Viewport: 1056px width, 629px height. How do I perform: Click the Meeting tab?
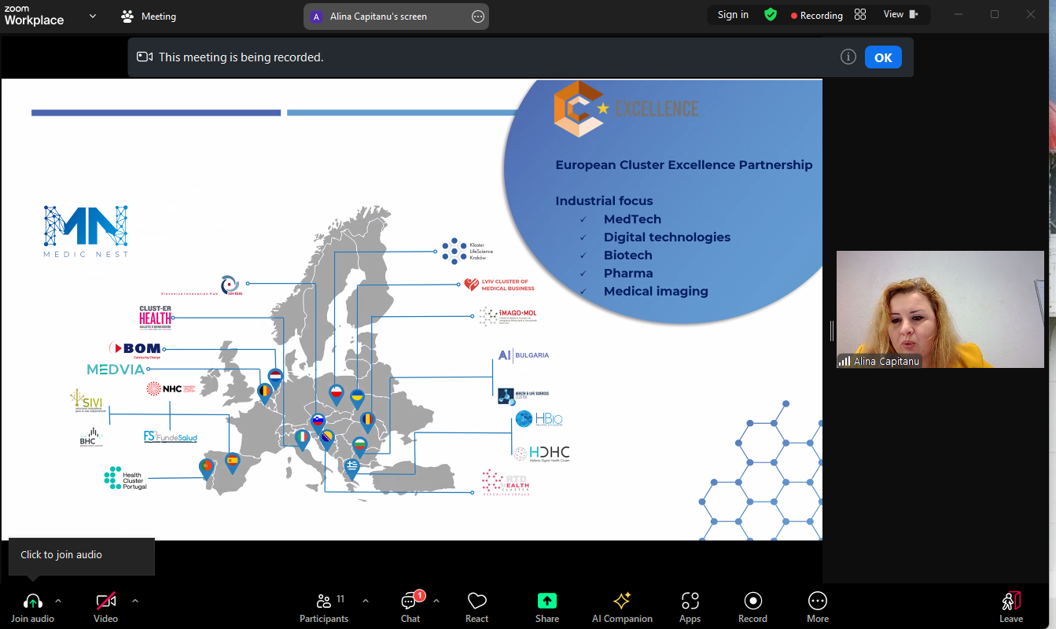pos(149,17)
